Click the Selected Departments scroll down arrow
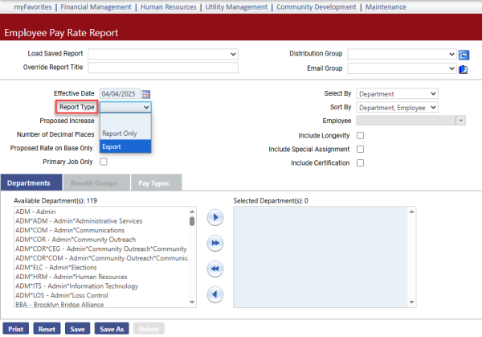This screenshot has height=337, width=482. coord(411,302)
